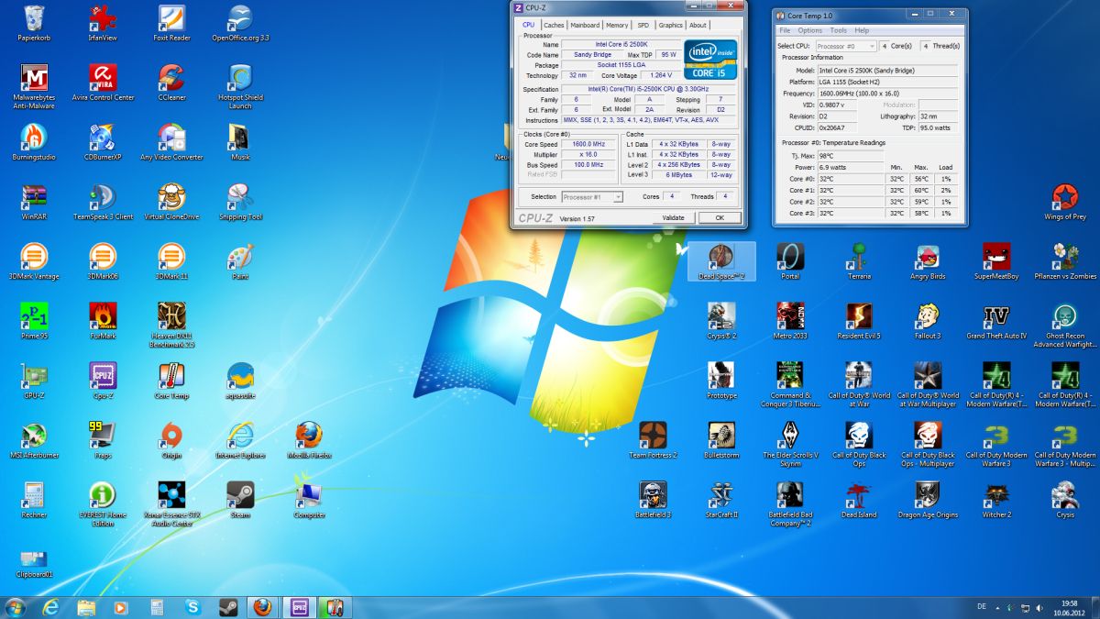Select the Witcher 2 desktop icon
1100x619 pixels.
point(996,500)
